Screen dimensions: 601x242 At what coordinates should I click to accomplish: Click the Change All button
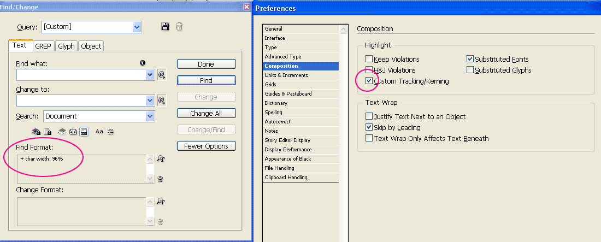tap(206, 113)
